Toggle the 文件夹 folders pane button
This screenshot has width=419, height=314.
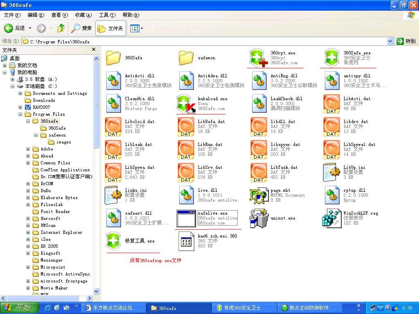(110, 28)
